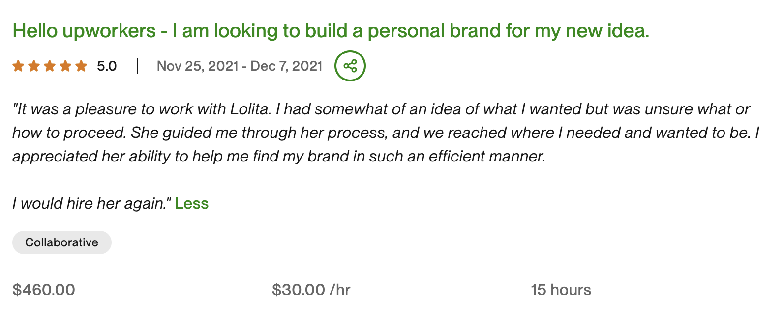The image size is (784, 322).
Task: Select the fourth orange star icon
Action: [x=64, y=65]
